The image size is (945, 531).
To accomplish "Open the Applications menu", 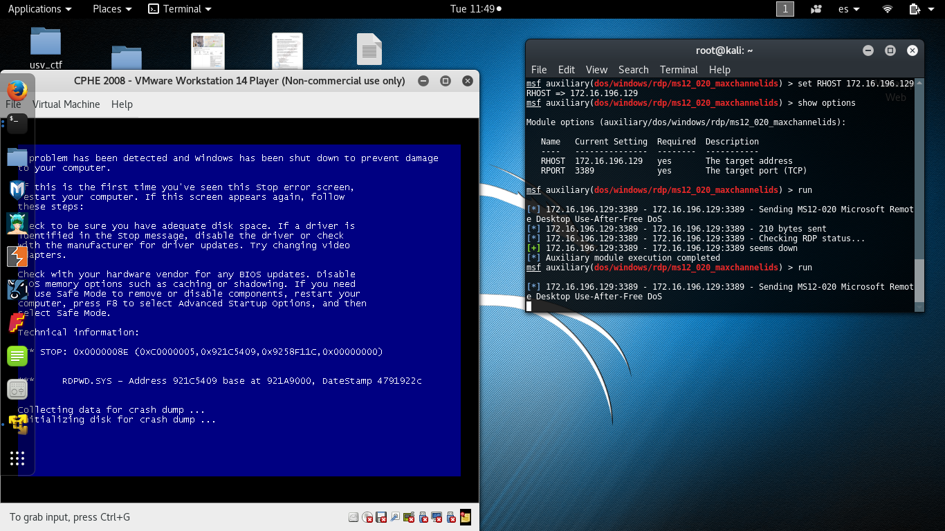I will (39, 9).
